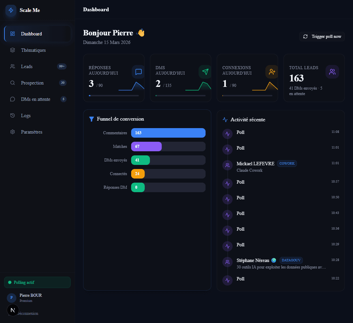Click the users icon on Total Leads card

(x=332, y=72)
